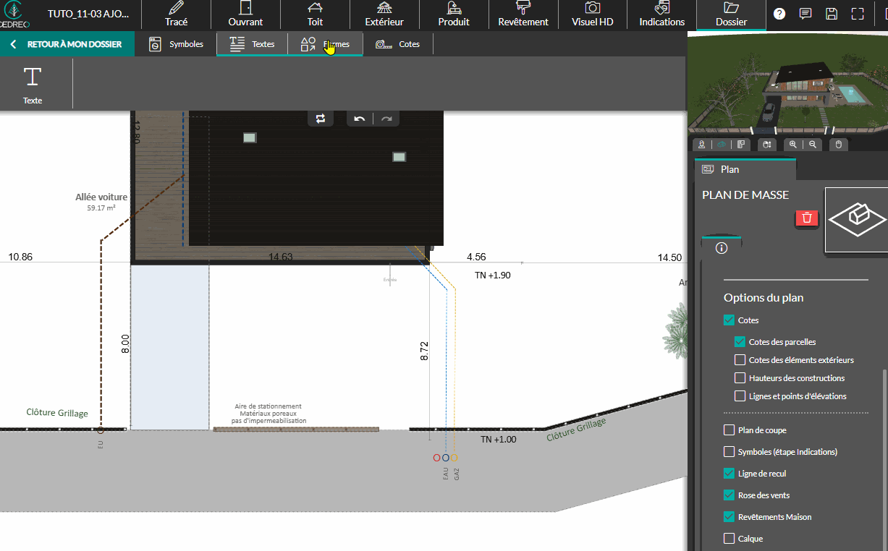The image size is (888, 551).
Task: Uncheck Rose des vents
Action: click(x=729, y=495)
